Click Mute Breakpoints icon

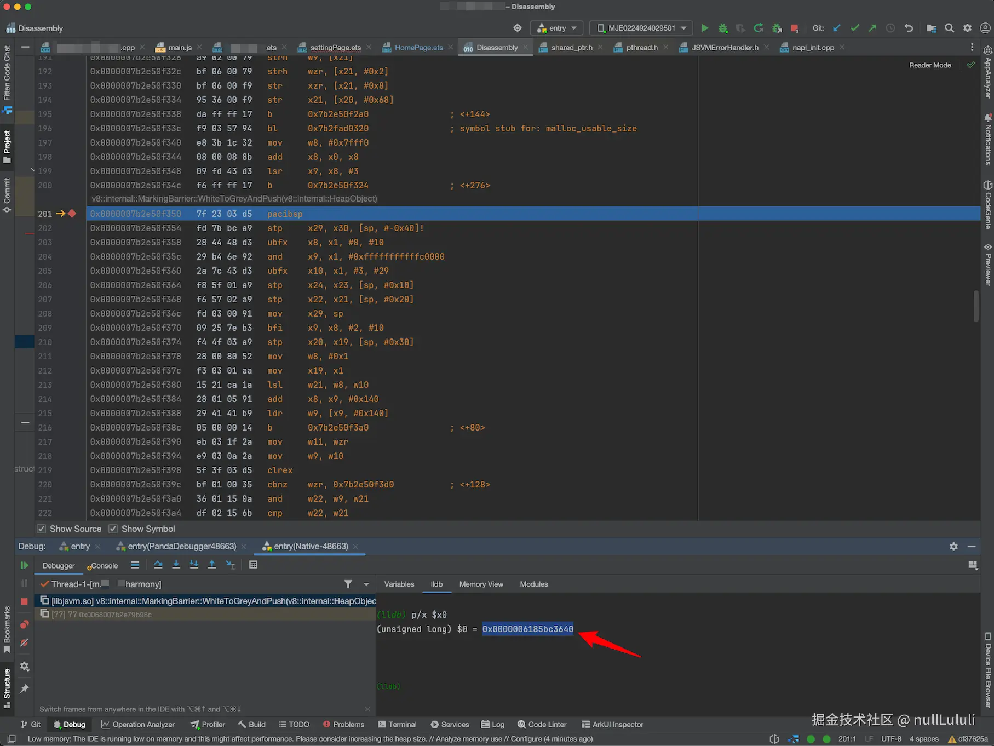[x=24, y=643]
